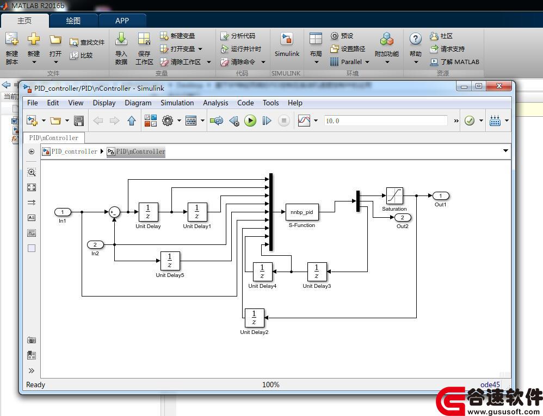Open 布局 (Layout) dropdown

(x=316, y=62)
